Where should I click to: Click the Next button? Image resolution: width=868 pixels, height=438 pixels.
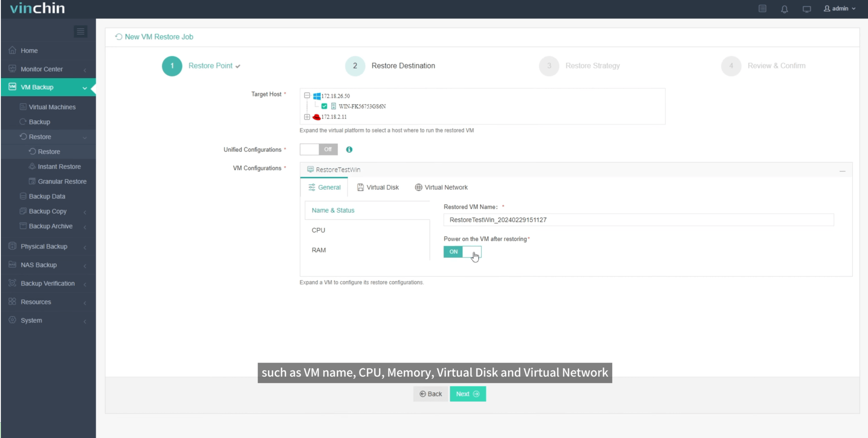[x=467, y=394]
